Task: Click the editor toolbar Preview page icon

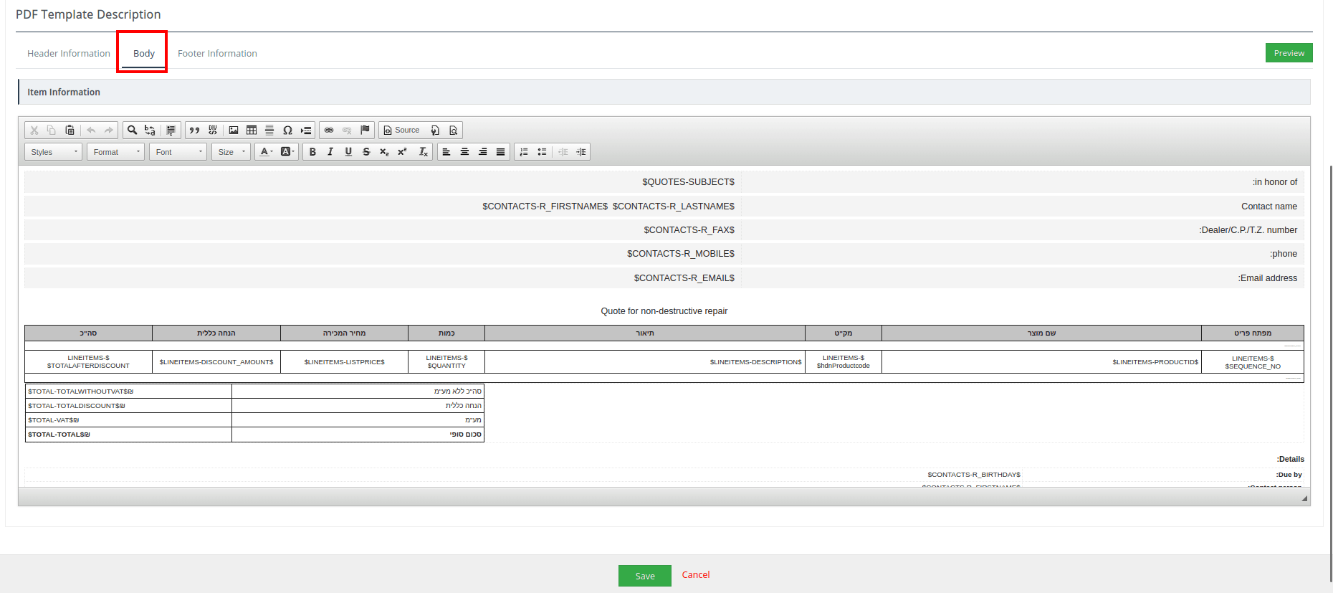Action: (x=453, y=130)
